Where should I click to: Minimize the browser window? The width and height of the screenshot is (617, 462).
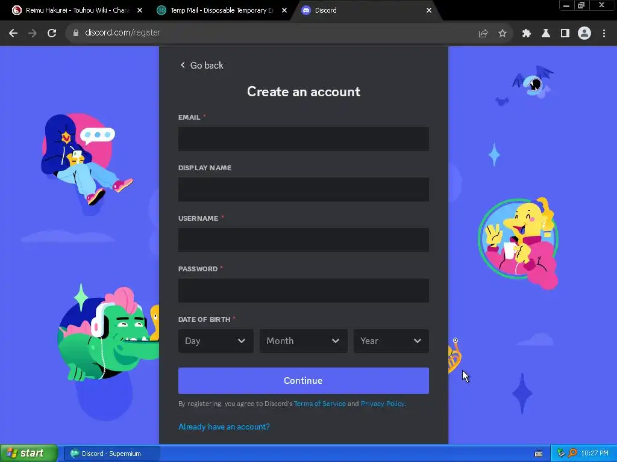pos(566,5)
